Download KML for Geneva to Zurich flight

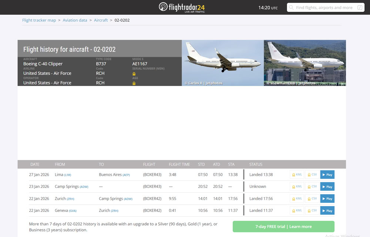297,211
